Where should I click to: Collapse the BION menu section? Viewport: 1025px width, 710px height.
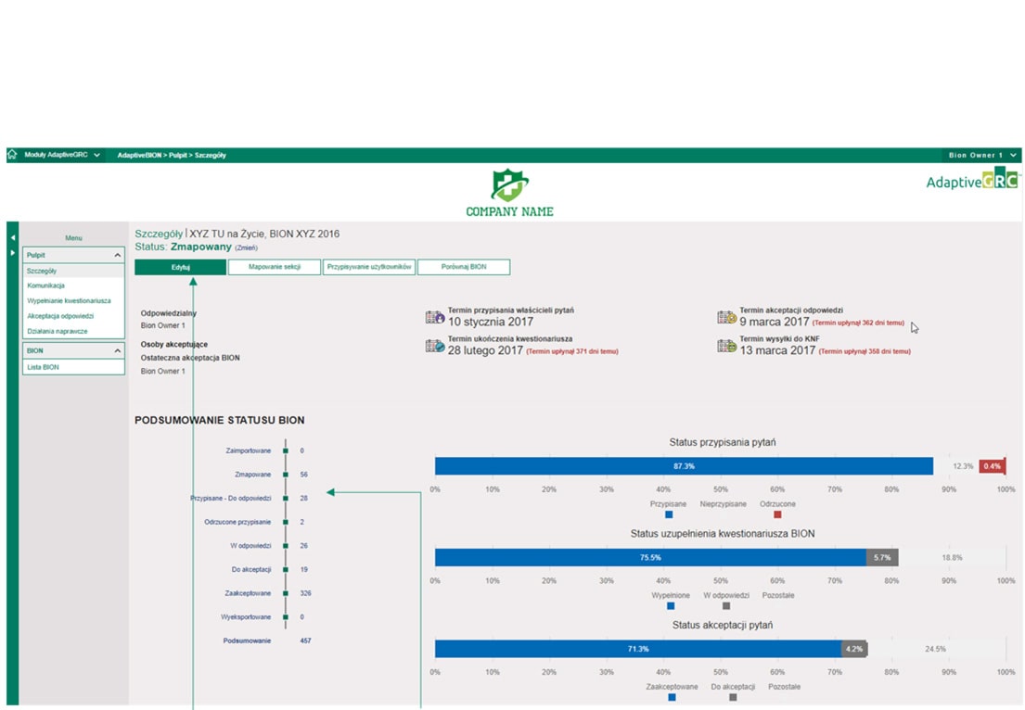click(x=118, y=351)
